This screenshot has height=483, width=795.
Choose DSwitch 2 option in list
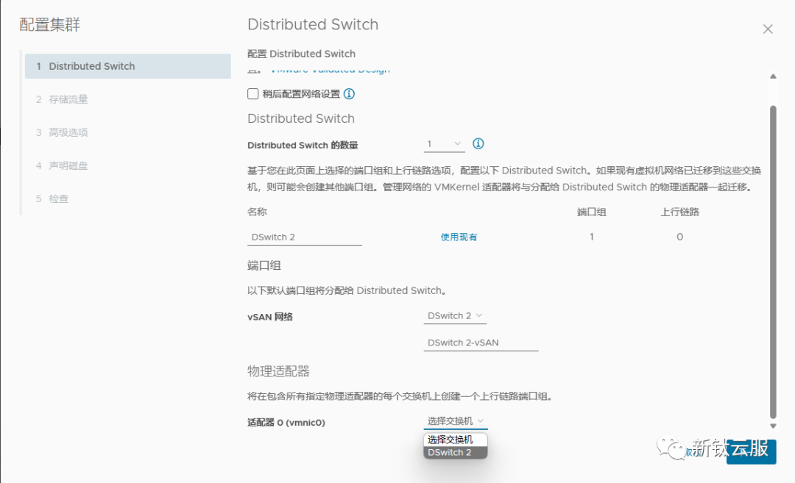[456, 453]
